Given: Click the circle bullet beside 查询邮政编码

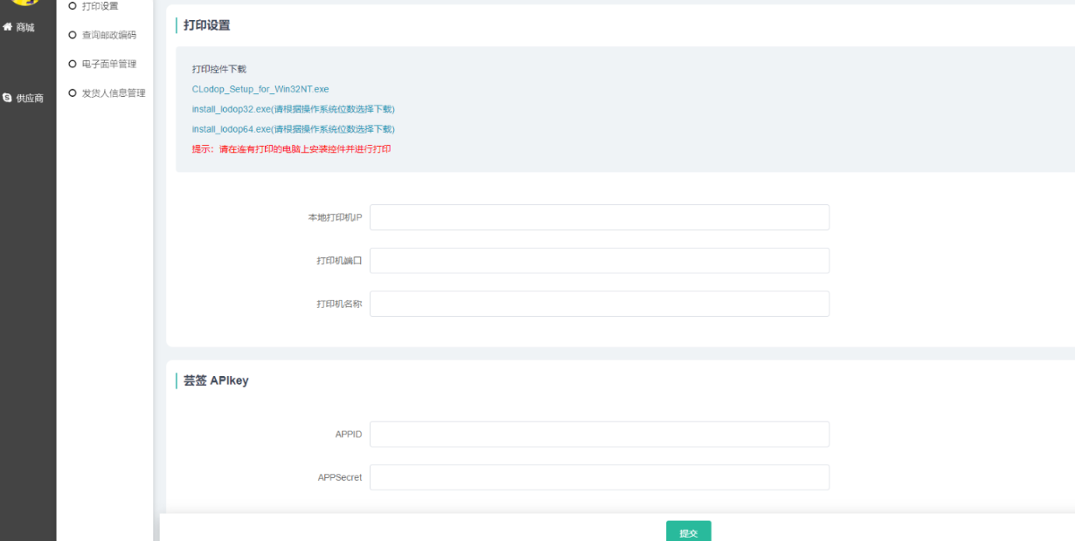Looking at the screenshot, I should click(x=73, y=35).
